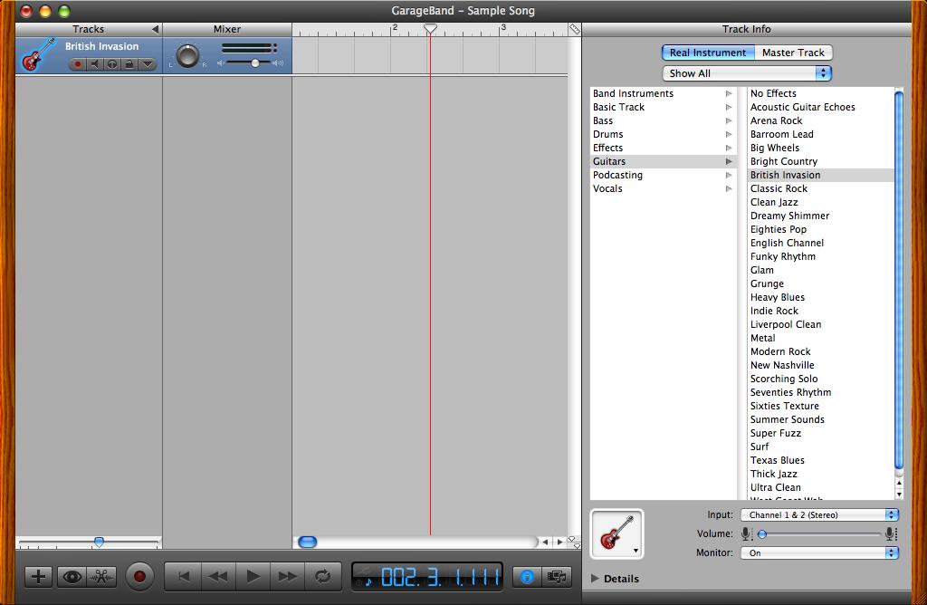The image size is (927, 605).
Task: Choose the Dreamy Shimmer preset
Action: point(820,216)
